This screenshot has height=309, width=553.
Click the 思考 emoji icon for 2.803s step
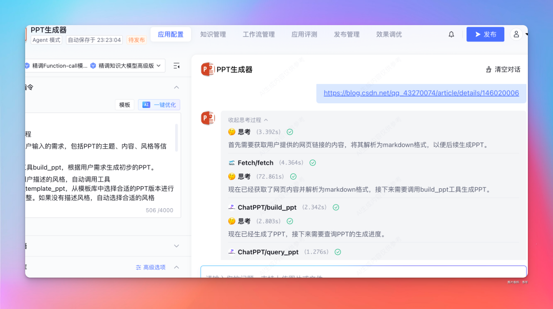click(231, 222)
